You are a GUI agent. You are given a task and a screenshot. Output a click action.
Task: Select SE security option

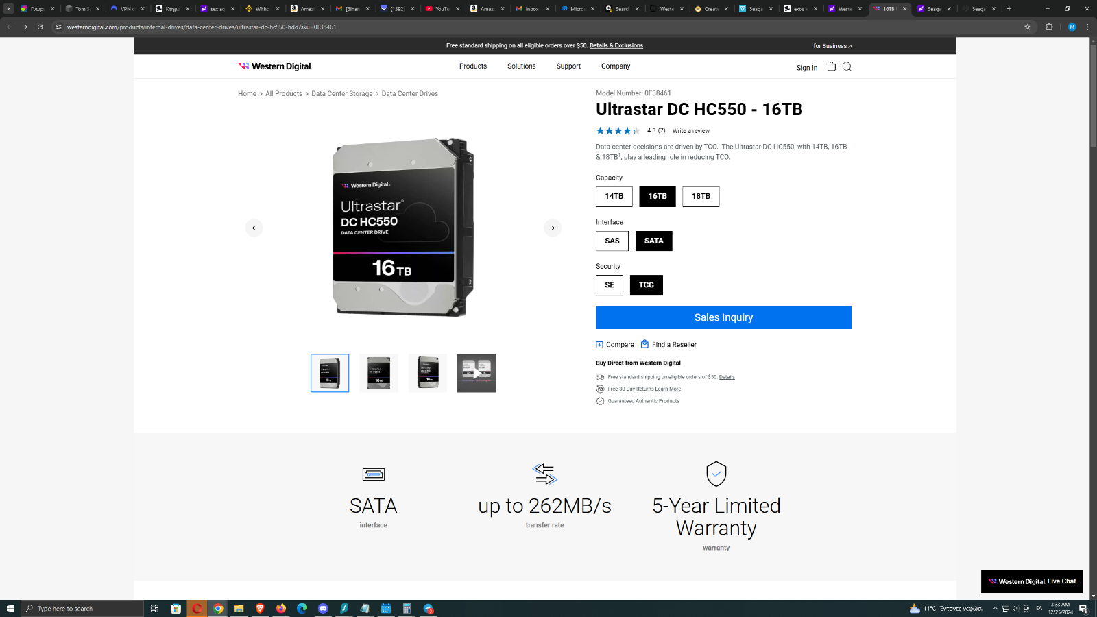(610, 285)
